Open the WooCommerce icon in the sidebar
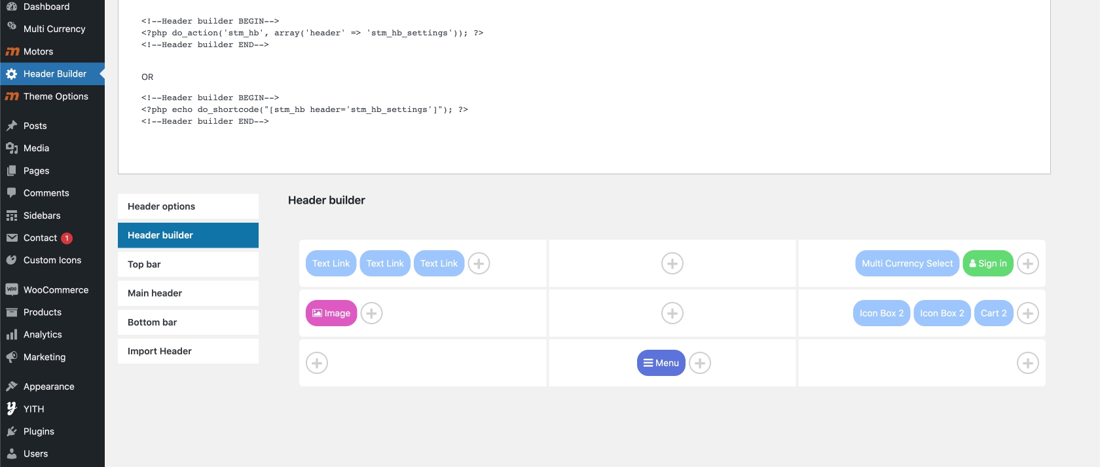The image size is (1100, 467). coord(12,290)
